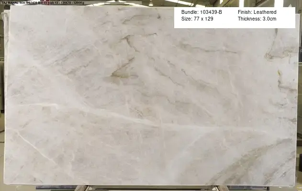This screenshot has width=302, height=191.
Task: Click the 'Size: 77 x 129' text
Action: point(198,19)
